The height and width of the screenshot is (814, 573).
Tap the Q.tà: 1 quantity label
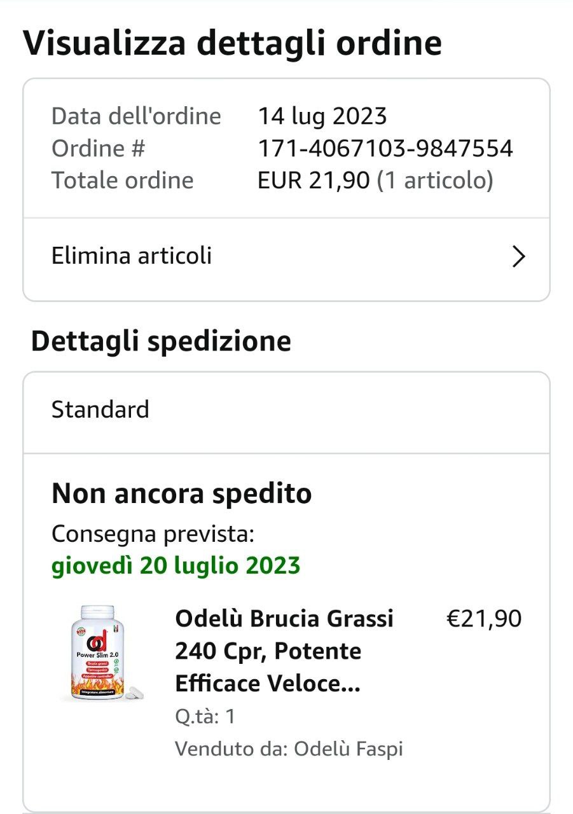coord(205,717)
